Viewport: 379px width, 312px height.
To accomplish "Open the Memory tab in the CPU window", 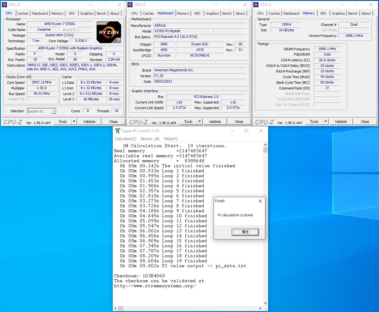I will tap(57, 13).
